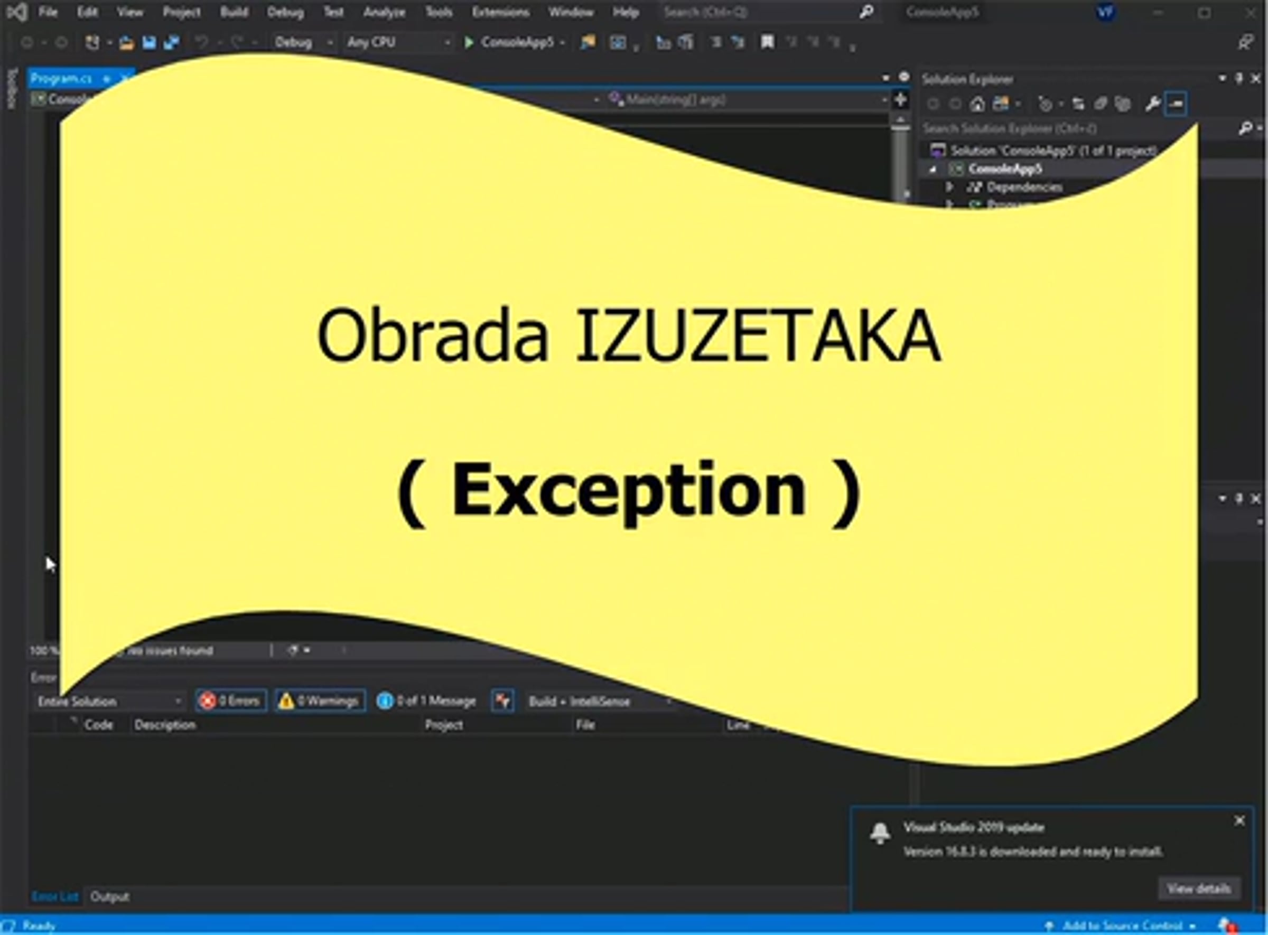Click the green Start ConsoleApp5 play icon
The height and width of the screenshot is (935, 1268).
coord(469,42)
